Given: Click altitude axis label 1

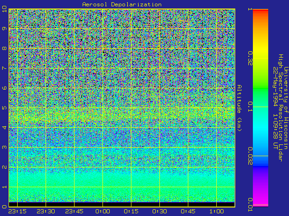Looking at the screenshot, I should [4, 187].
